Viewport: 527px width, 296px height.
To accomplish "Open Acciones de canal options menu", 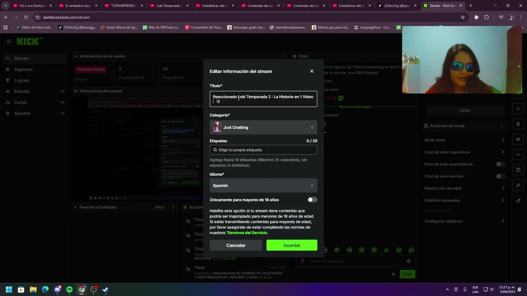I will pyautogui.click(x=501, y=126).
